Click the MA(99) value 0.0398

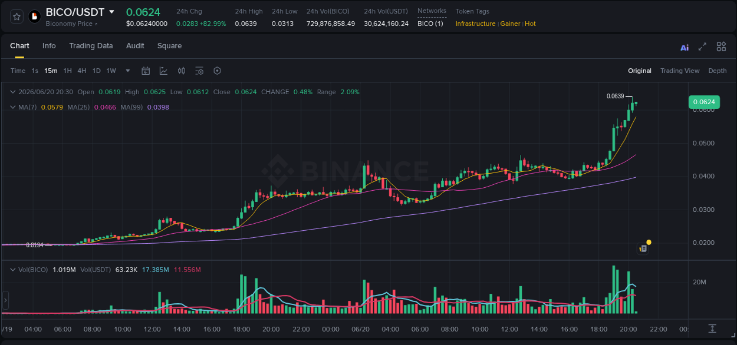coord(158,107)
